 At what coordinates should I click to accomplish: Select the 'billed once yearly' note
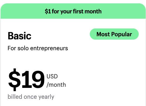tap(31, 97)
